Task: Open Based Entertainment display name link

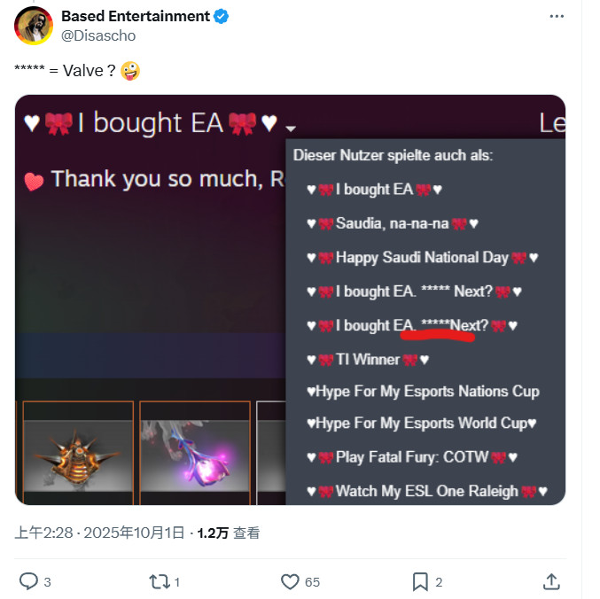Action: point(136,16)
